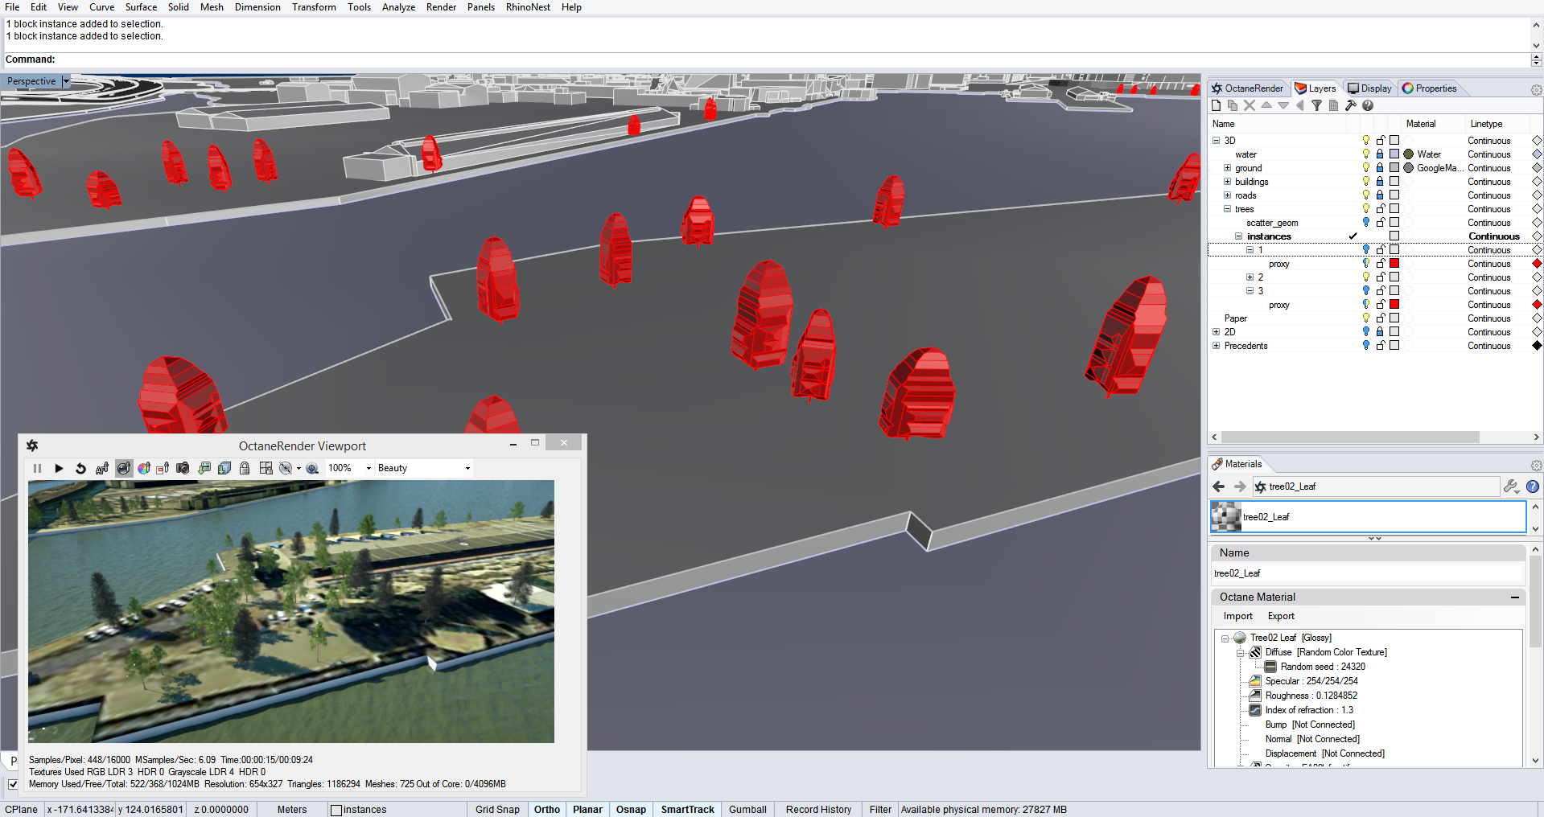The height and width of the screenshot is (817, 1544).
Task: Click the camera icon in Octane toolbar
Action: (x=183, y=468)
